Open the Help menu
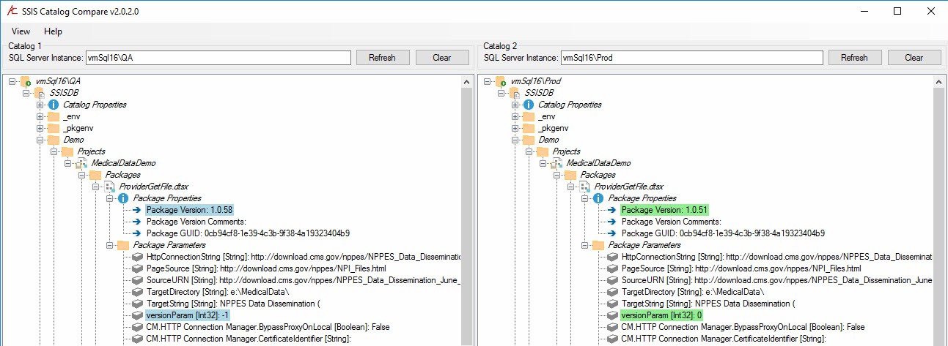This screenshot has height=346, width=948. point(53,31)
